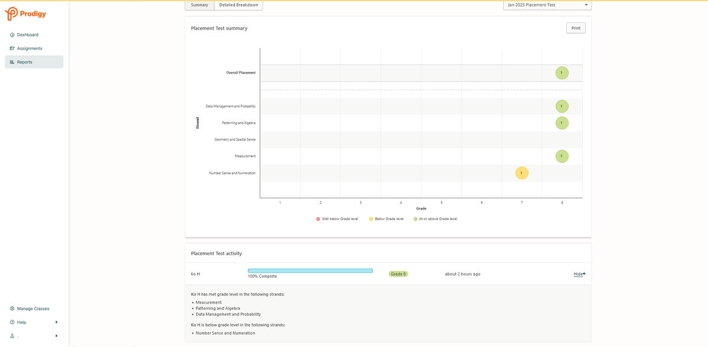Click the Placement Test activity heading
The height and width of the screenshot is (347, 708).
coord(217,254)
